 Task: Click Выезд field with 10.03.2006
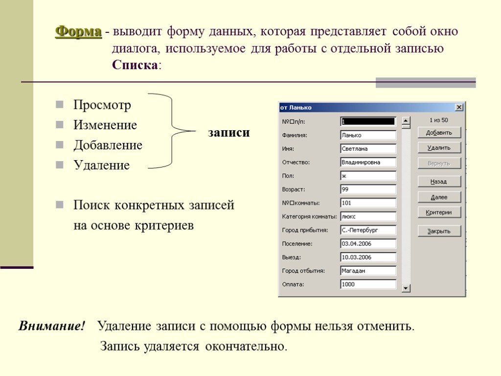[368, 257]
